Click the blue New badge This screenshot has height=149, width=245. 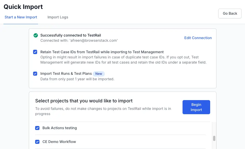99,74
